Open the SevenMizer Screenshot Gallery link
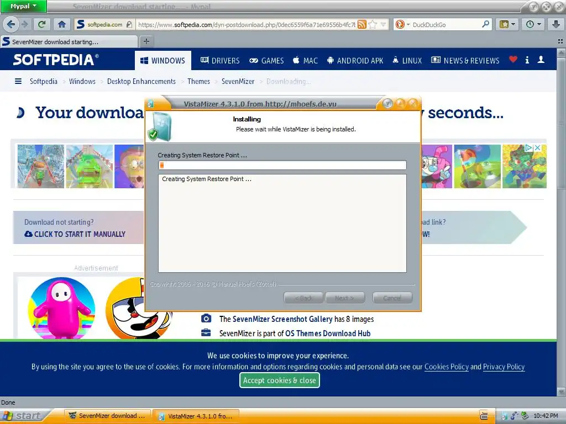The height and width of the screenshot is (424, 566). click(x=282, y=319)
